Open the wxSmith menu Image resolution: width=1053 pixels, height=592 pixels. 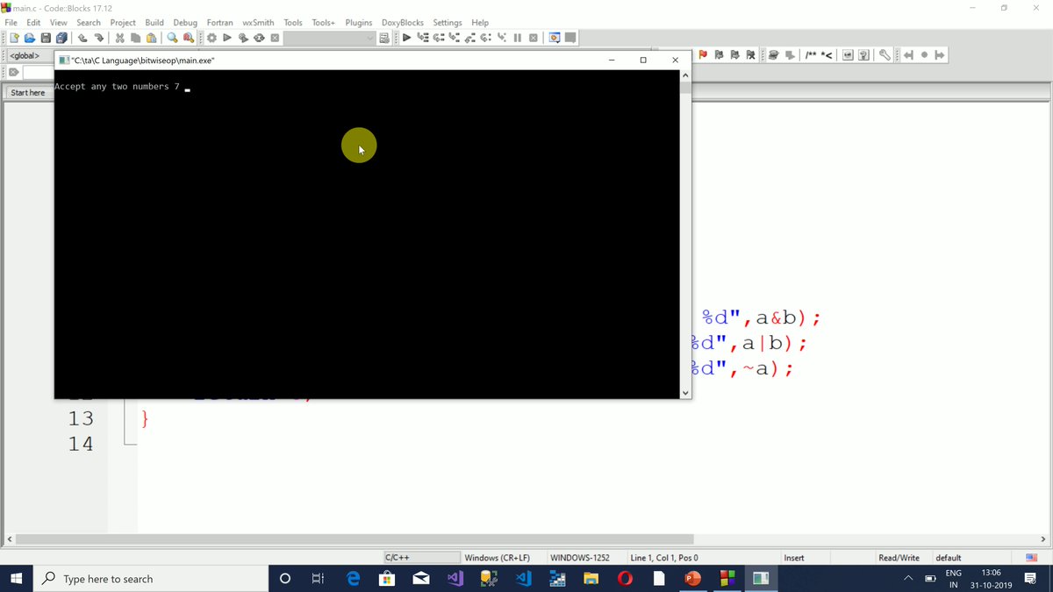pyautogui.click(x=258, y=22)
